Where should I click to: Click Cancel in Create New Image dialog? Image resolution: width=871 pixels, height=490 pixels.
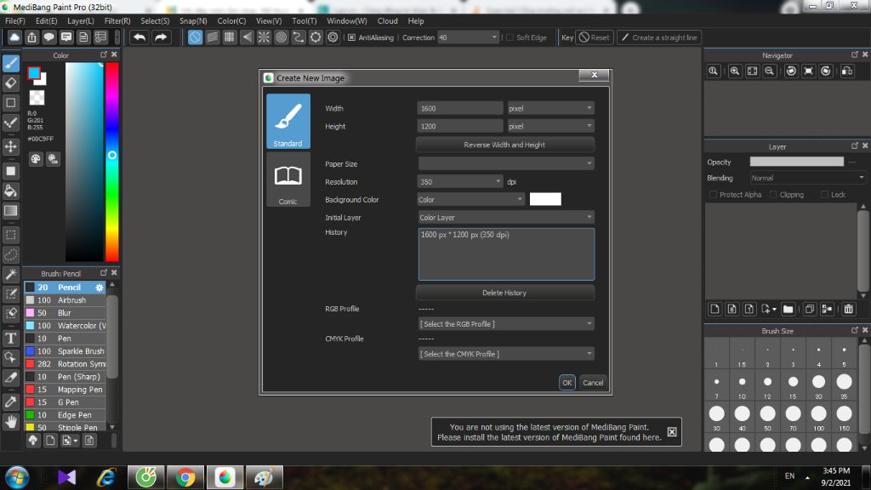(593, 382)
